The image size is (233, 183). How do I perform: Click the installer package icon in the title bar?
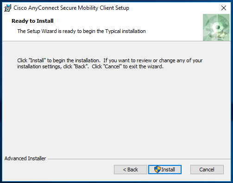pyautogui.click(x=7, y=8)
